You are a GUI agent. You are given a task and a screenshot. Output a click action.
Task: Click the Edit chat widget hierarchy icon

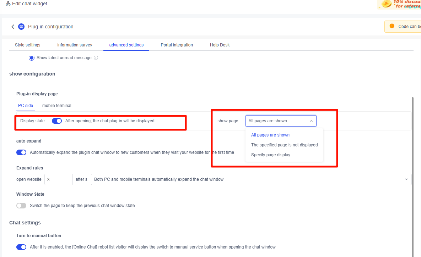pyautogui.click(x=8, y=4)
